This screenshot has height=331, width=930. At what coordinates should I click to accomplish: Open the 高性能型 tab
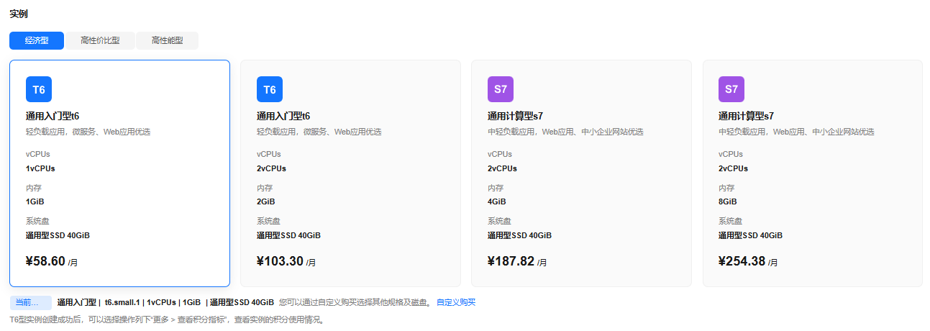167,41
